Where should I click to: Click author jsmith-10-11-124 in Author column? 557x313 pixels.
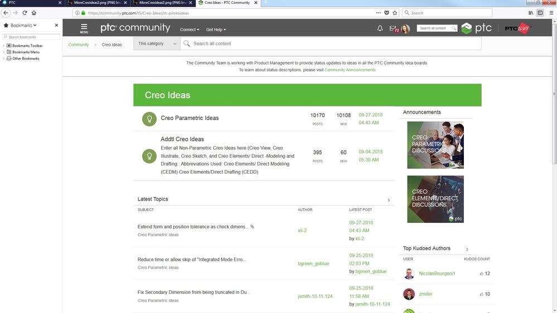pyautogui.click(x=315, y=296)
